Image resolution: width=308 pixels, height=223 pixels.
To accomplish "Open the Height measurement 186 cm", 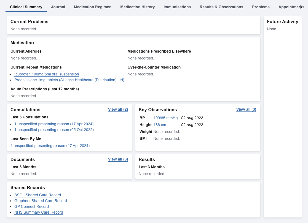I will click(160, 125).
